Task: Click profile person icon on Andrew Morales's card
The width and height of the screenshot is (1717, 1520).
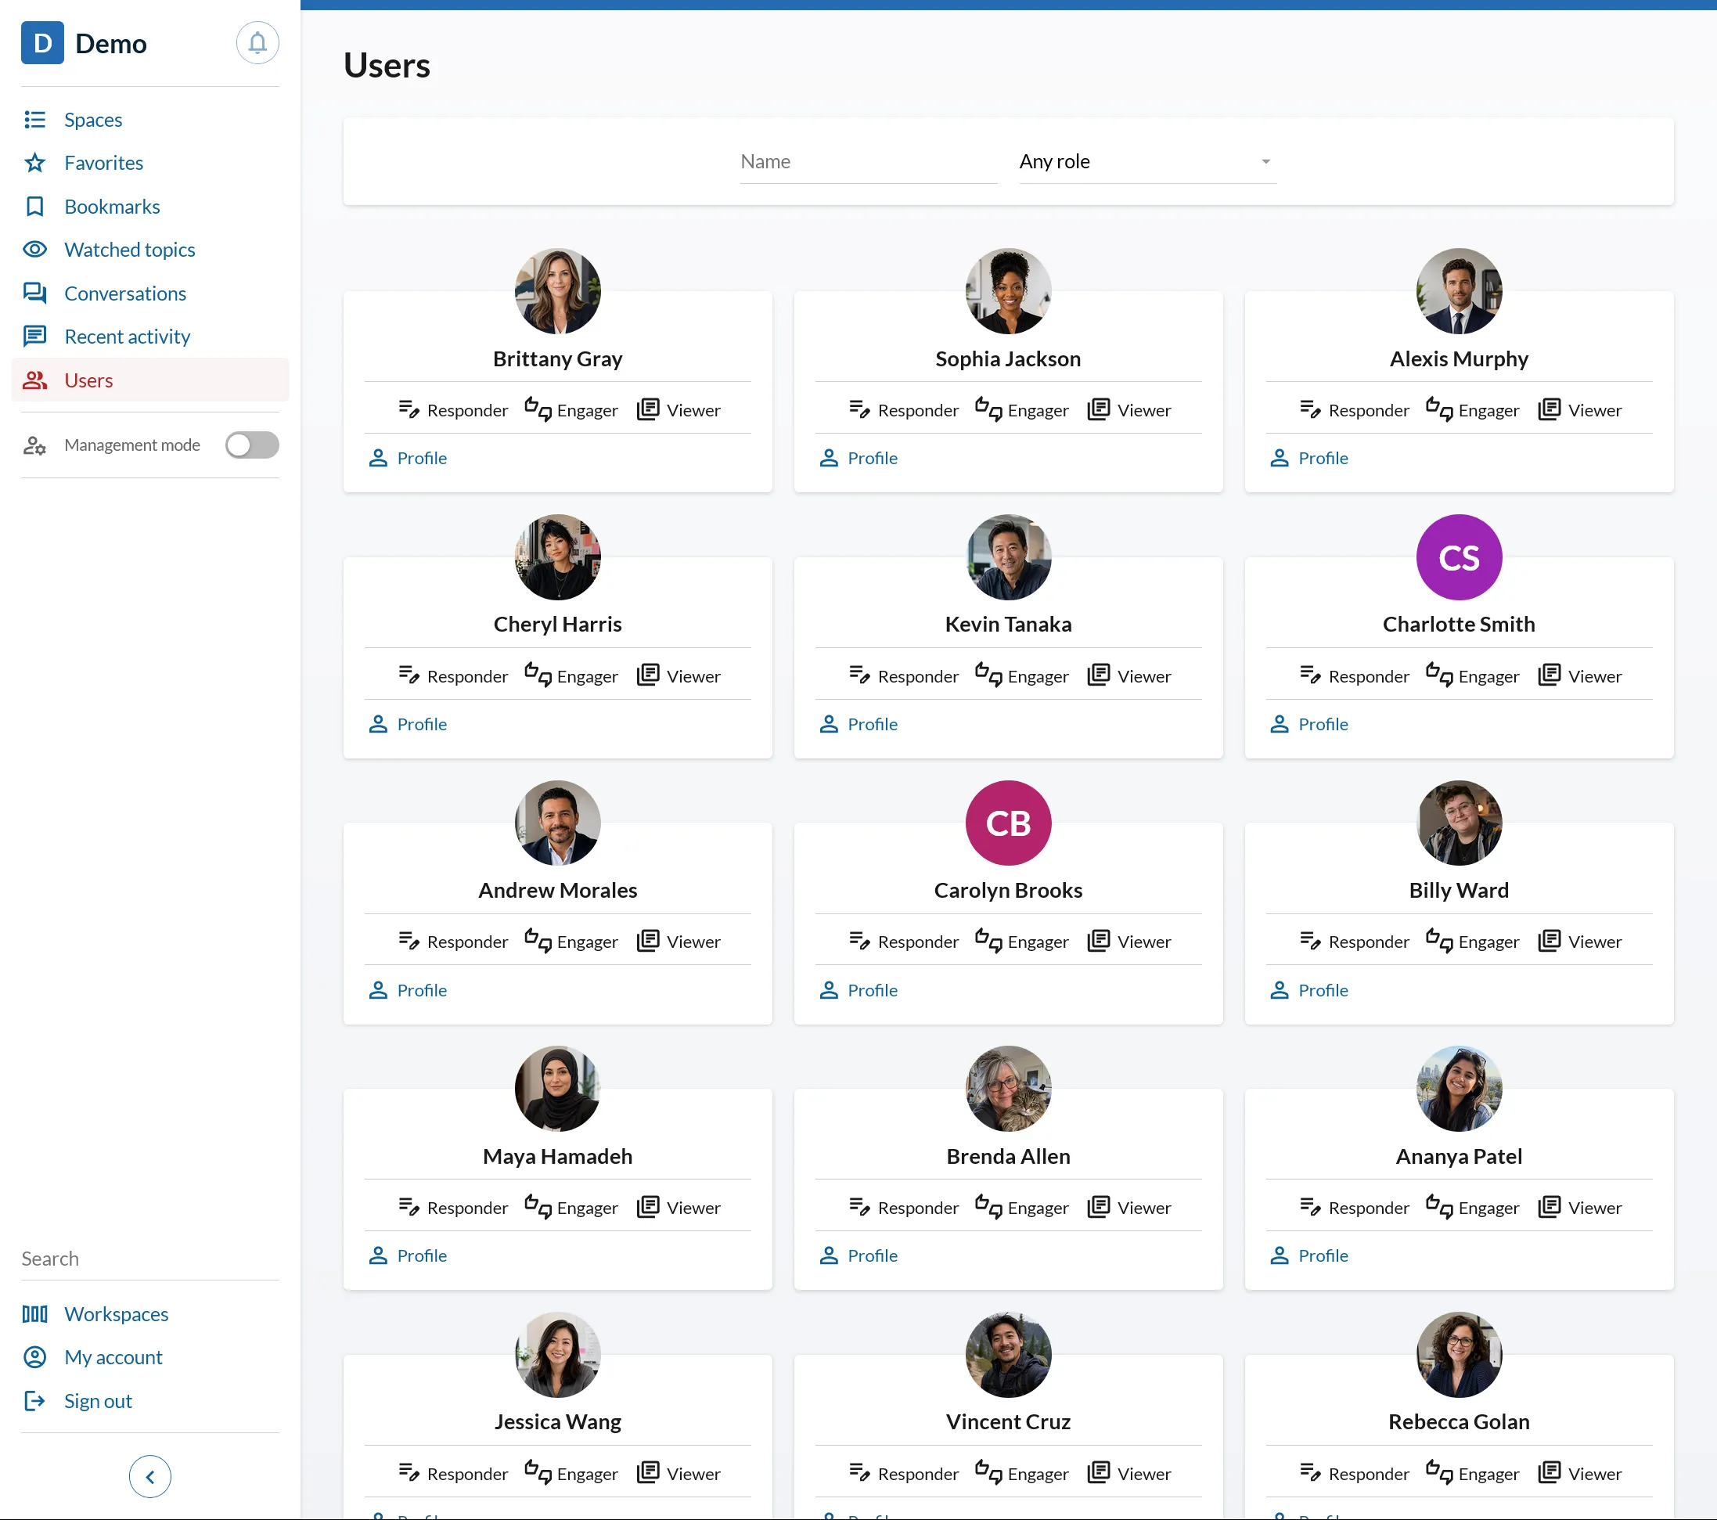Action: click(378, 990)
